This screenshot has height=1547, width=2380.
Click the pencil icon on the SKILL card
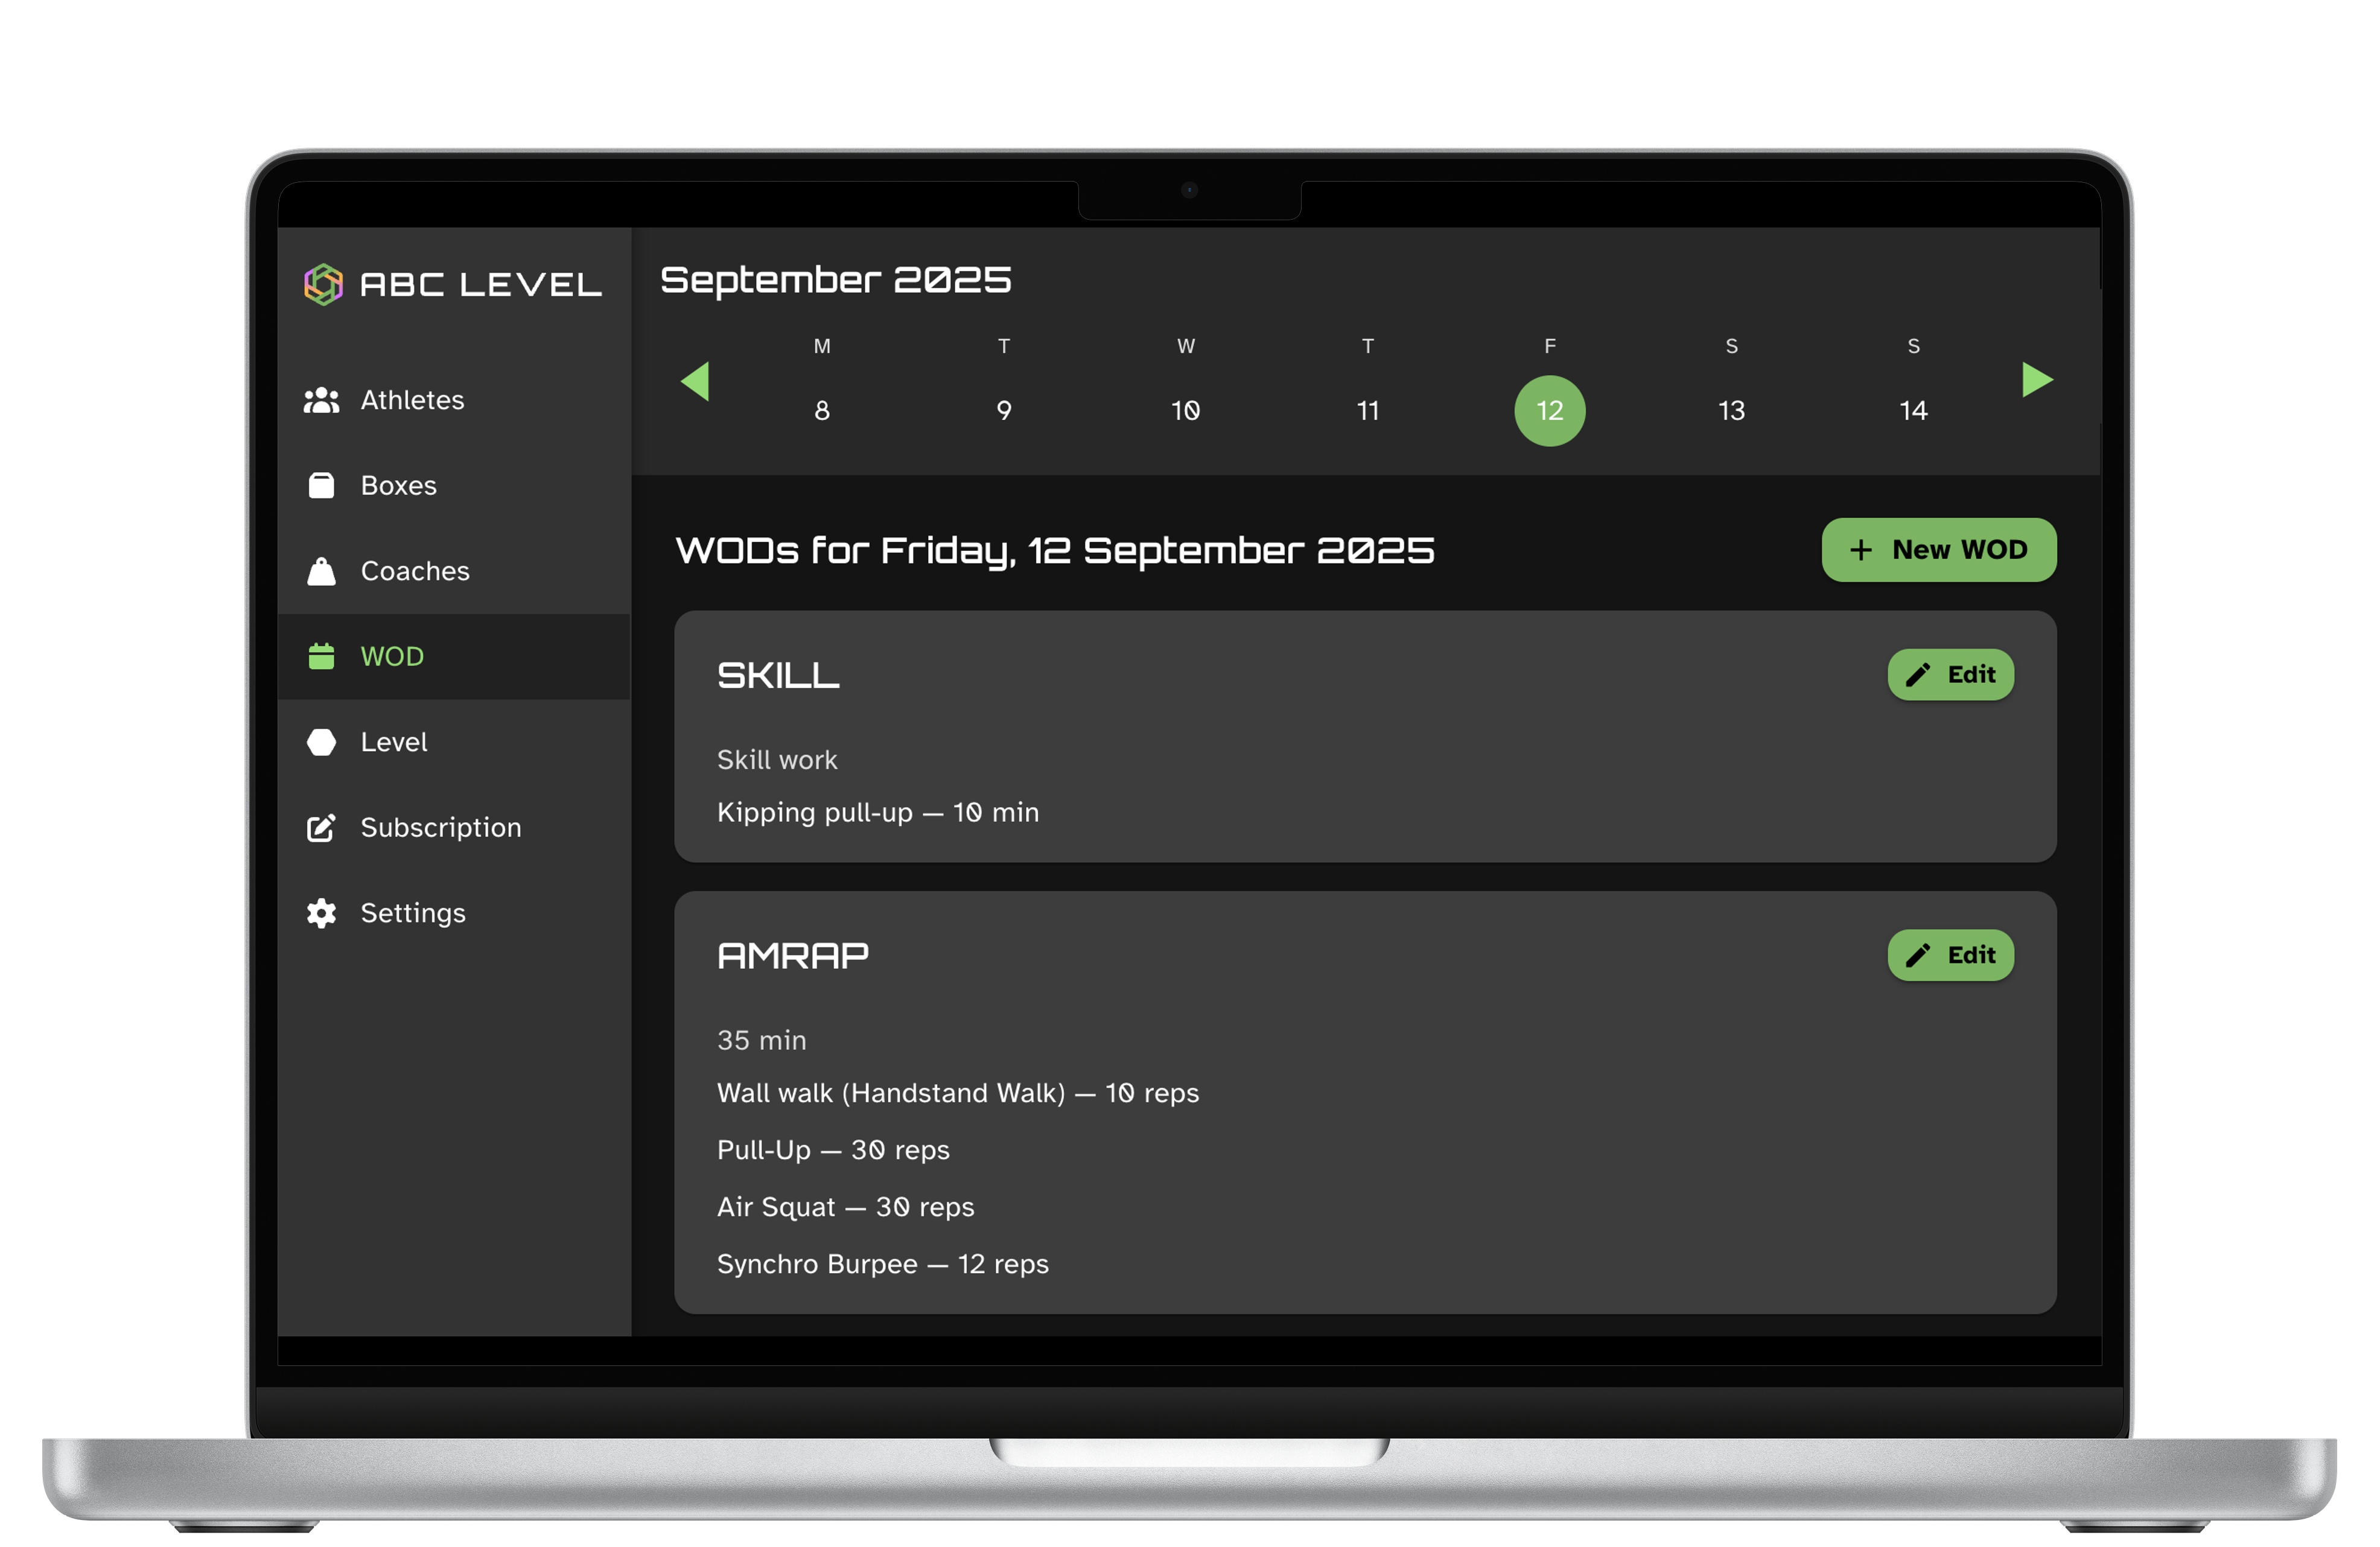[1918, 674]
